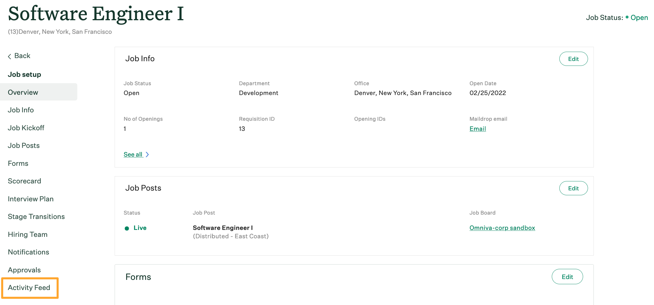Select Job Kickoff in the sidebar
654x305 pixels.
[26, 128]
